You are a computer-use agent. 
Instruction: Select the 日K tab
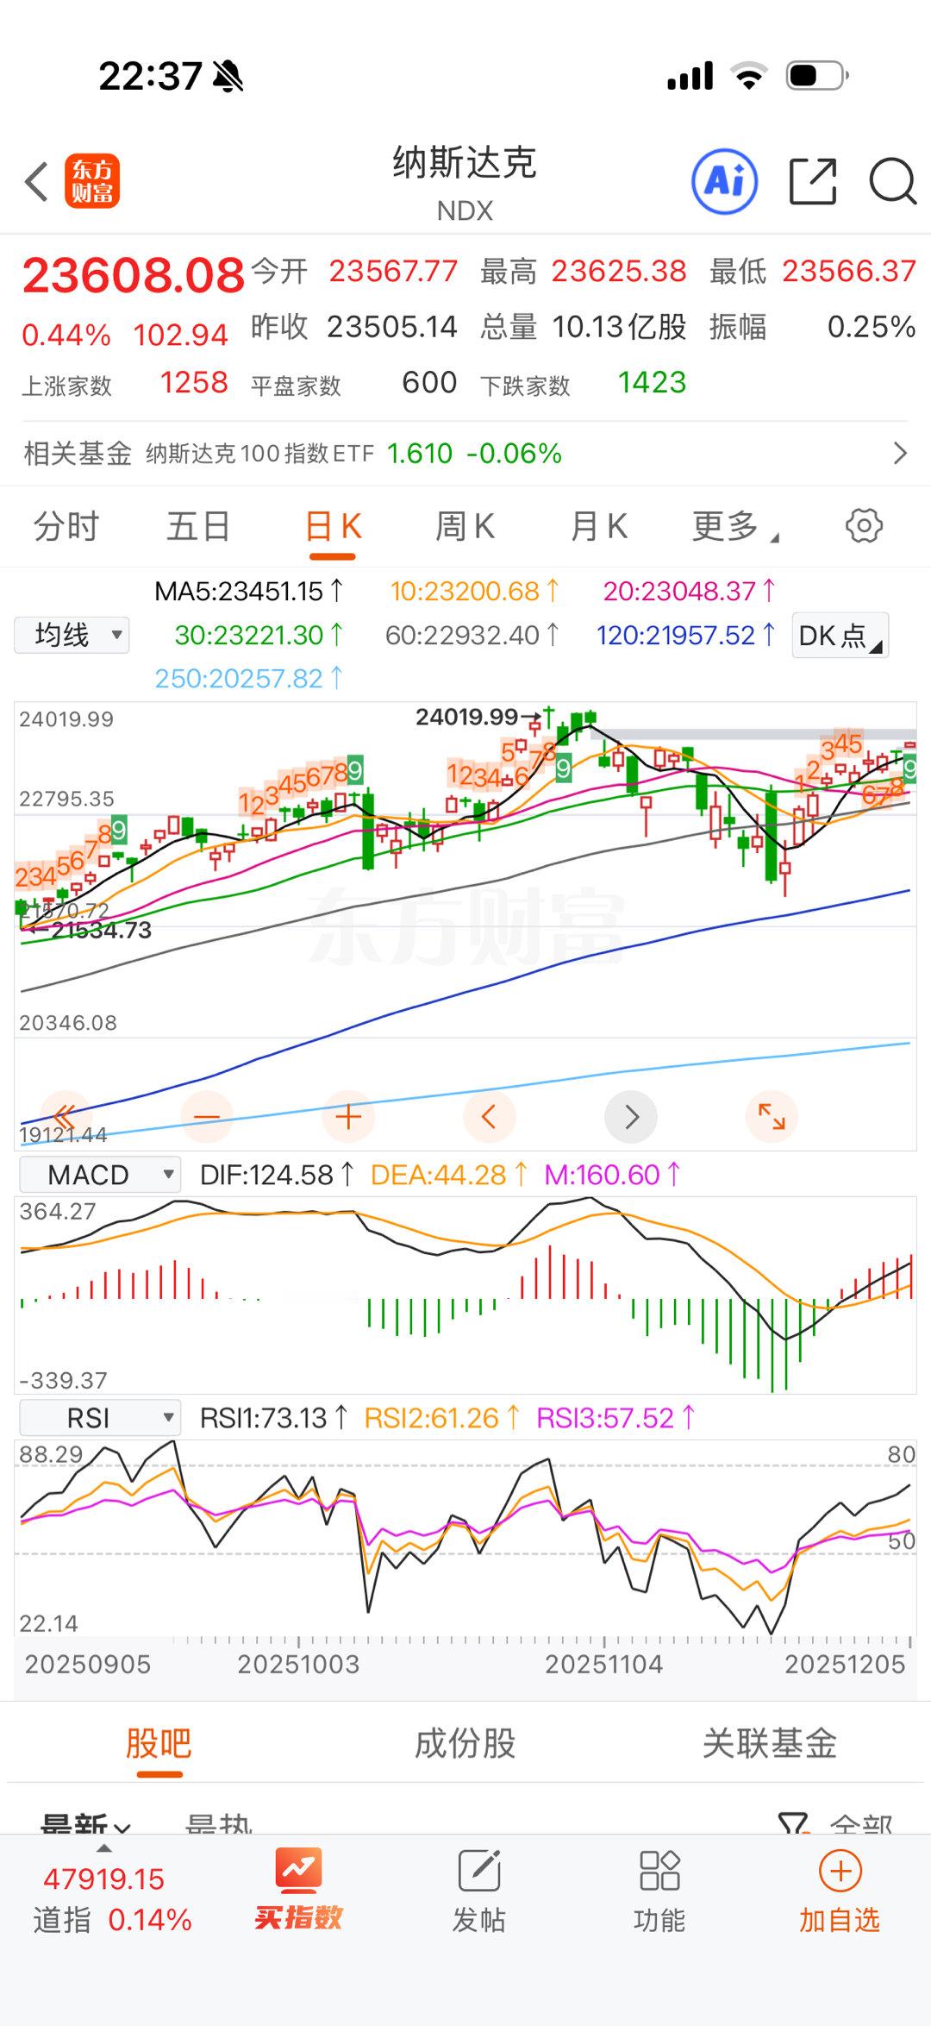point(334,525)
